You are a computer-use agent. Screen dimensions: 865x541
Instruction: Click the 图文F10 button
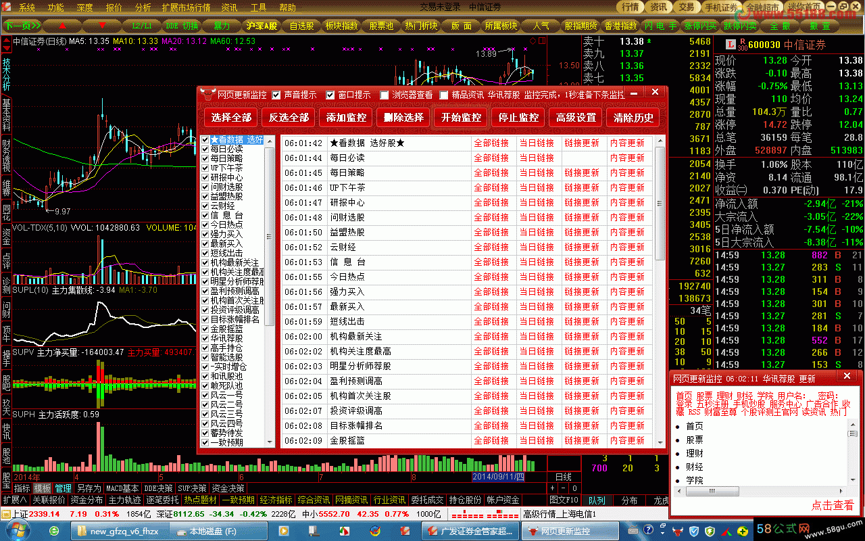click(x=564, y=500)
